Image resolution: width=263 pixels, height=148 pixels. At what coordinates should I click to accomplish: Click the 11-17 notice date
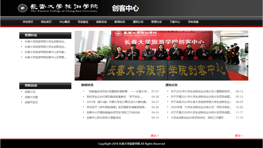click(239, 112)
